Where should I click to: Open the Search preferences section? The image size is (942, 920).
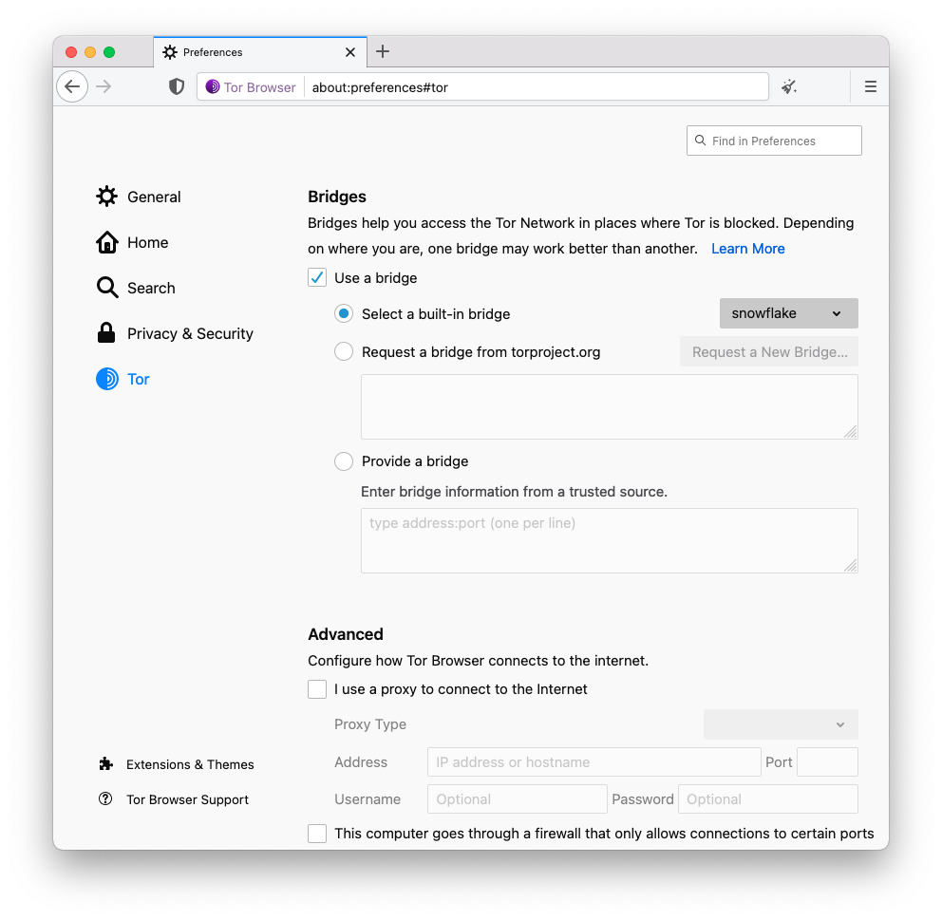150,288
